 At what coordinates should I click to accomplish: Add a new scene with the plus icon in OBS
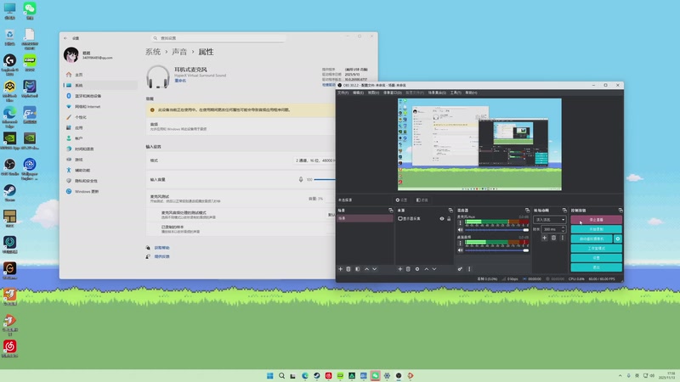(x=341, y=269)
